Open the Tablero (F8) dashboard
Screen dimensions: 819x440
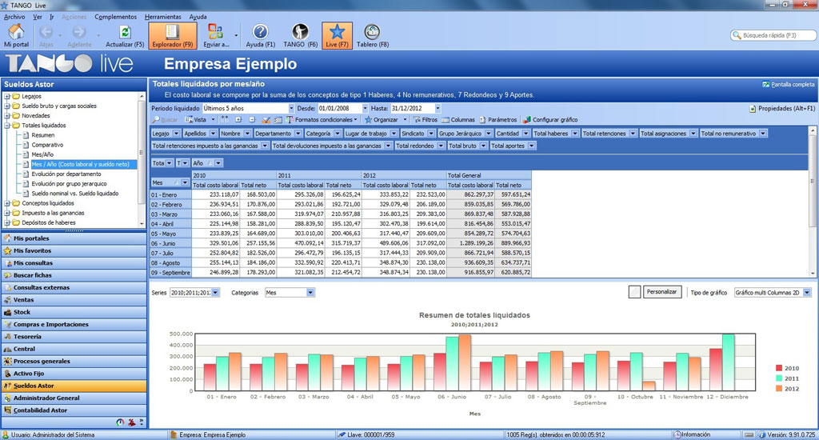point(373,35)
